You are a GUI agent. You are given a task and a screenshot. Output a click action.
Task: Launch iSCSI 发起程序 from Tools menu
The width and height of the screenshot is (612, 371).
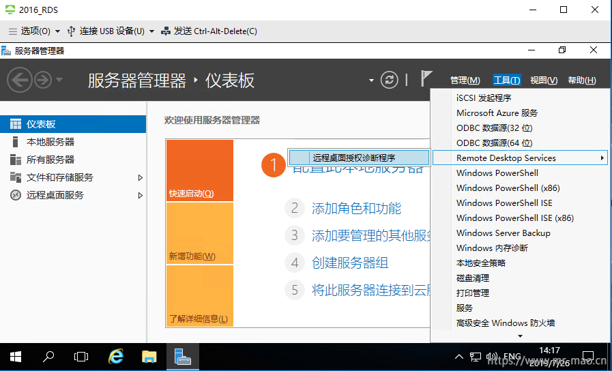click(484, 98)
